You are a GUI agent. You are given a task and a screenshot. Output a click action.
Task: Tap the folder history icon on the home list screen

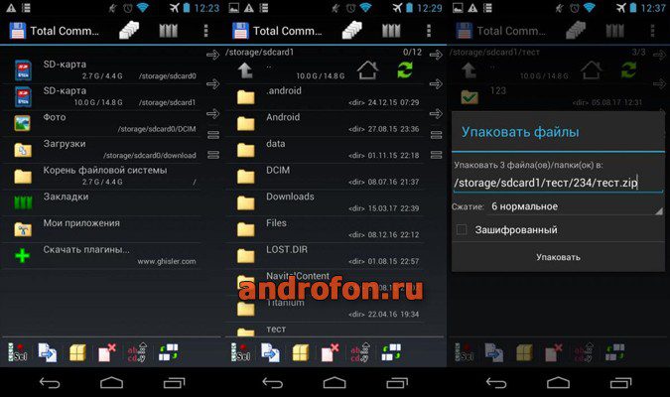pyautogui.click(x=129, y=31)
